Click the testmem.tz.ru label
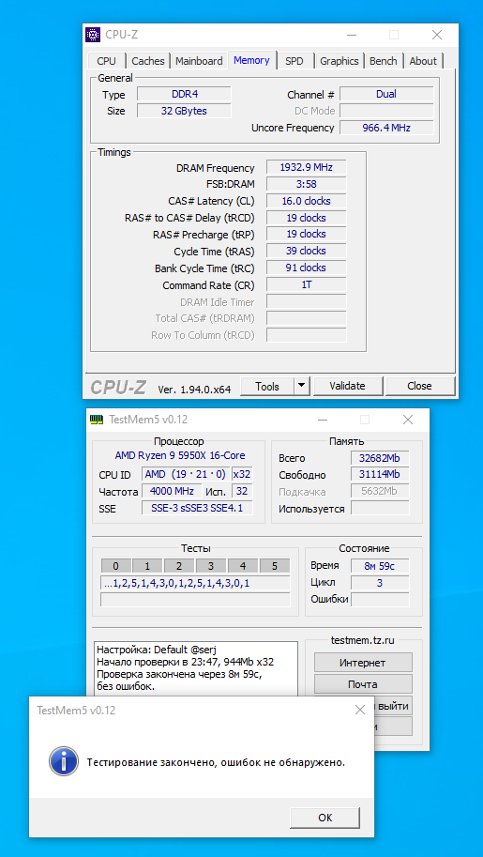Viewport: 483px width, 857px height. click(x=363, y=640)
